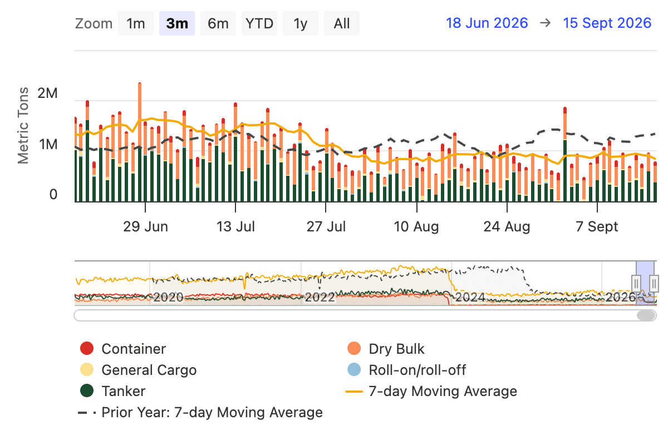The width and height of the screenshot is (668, 445).
Task: Click the 7 Sept x-axis label
Action: [597, 227]
